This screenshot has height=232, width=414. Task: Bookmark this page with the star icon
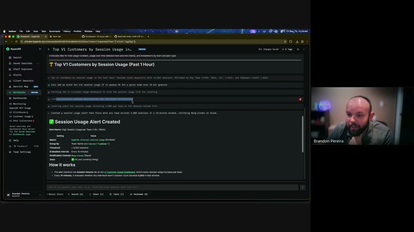[285, 42]
